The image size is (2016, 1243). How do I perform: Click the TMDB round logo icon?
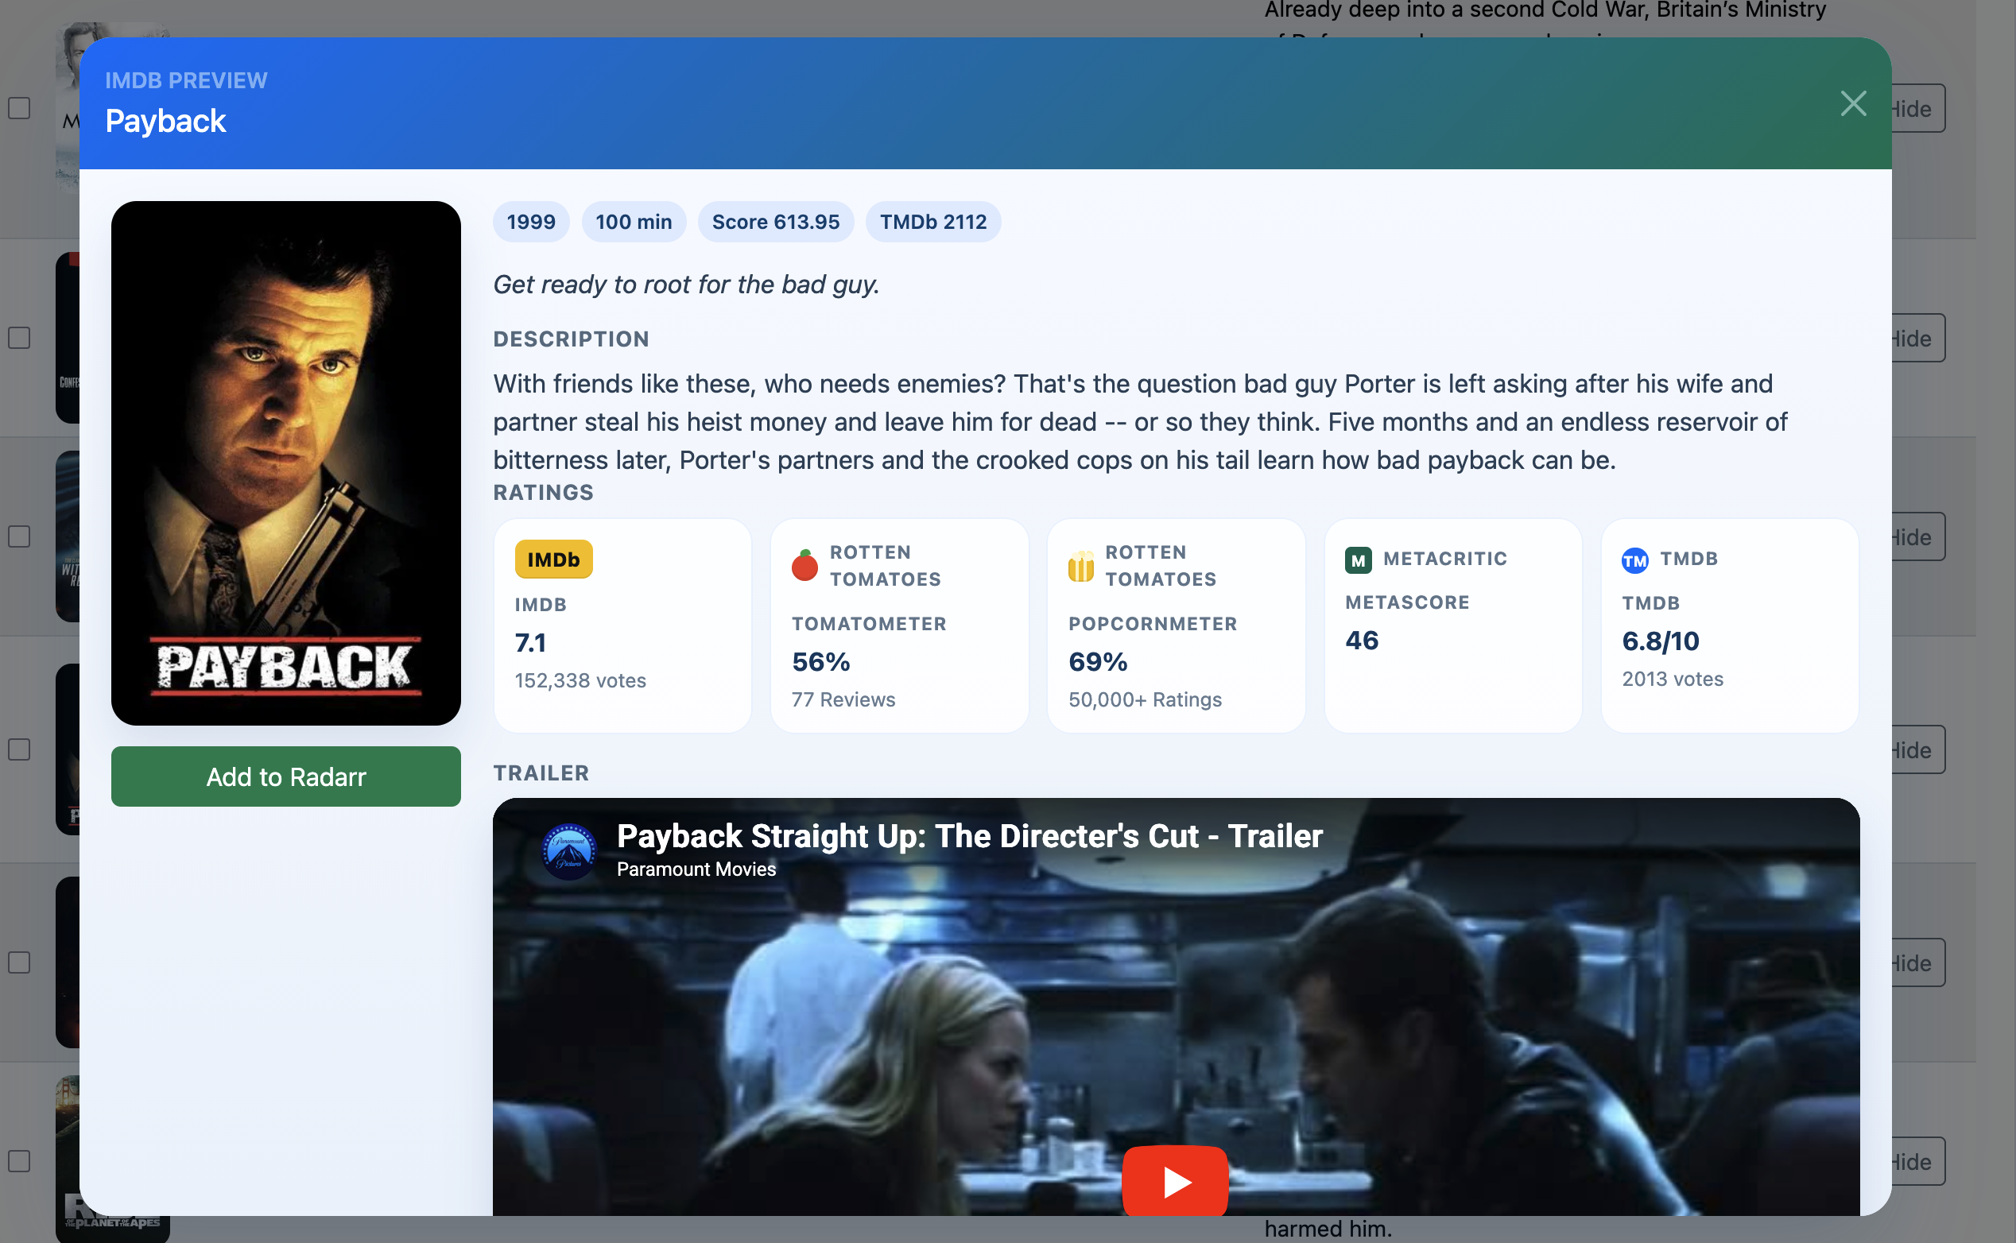point(1634,560)
